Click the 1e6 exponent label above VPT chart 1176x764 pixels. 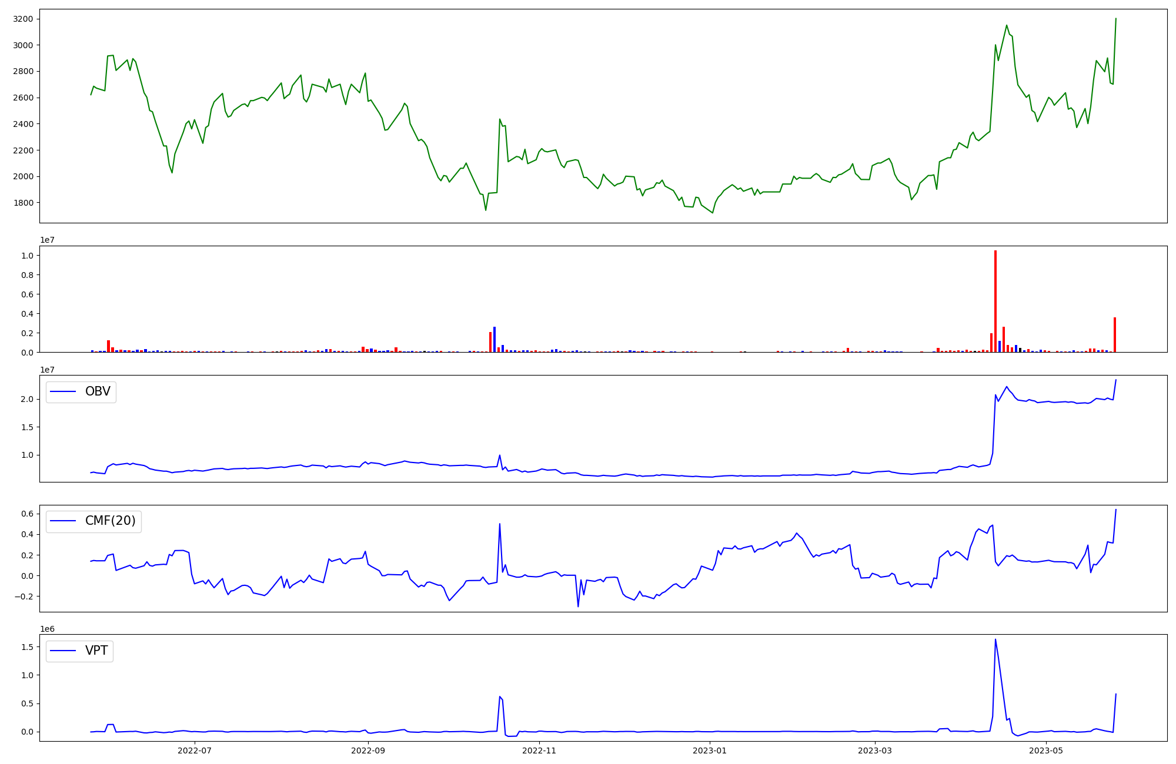point(48,629)
